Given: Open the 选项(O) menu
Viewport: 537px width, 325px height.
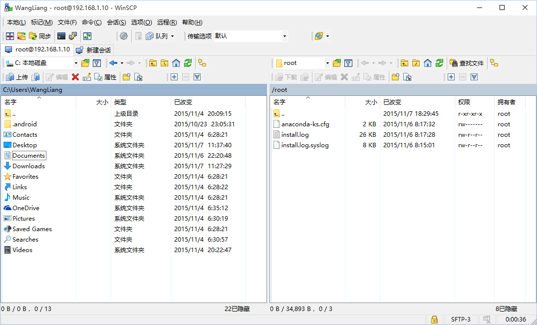Looking at the screenshot, I should tap(141, 22).
